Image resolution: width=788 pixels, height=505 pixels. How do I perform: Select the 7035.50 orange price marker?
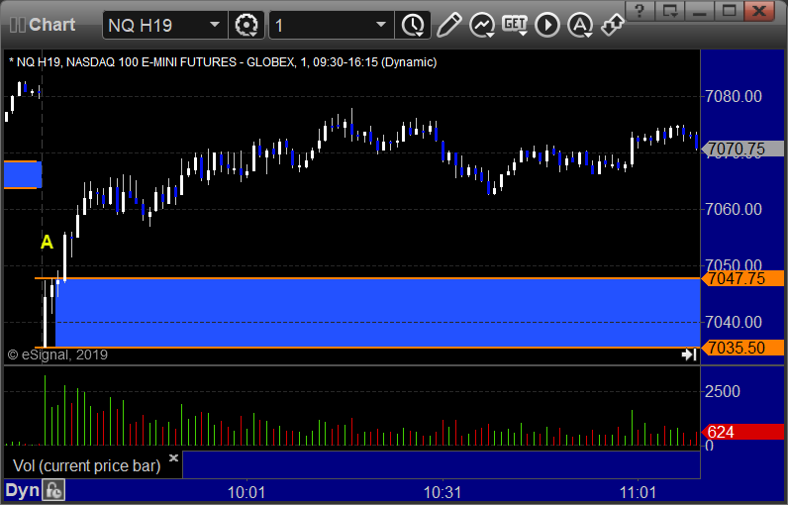(743, 348)
